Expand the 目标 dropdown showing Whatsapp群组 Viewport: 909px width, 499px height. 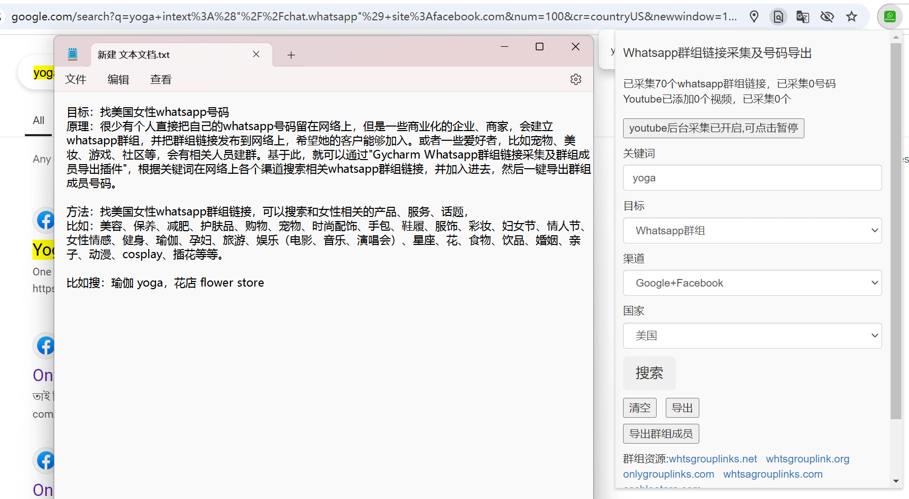752,231
